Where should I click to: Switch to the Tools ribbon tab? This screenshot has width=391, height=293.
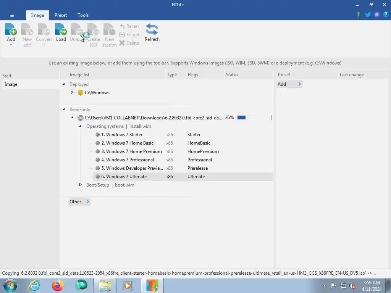coord(83,15)
